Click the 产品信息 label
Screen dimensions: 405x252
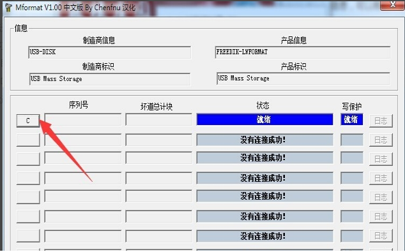(294, 40)
